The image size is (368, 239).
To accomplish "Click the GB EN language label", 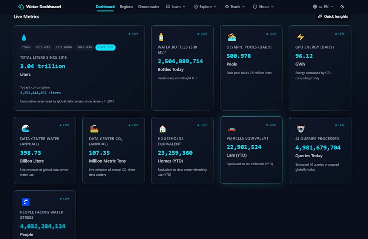I will [x=324, y=6].
